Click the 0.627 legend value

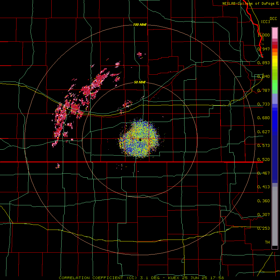click(264, 132)
